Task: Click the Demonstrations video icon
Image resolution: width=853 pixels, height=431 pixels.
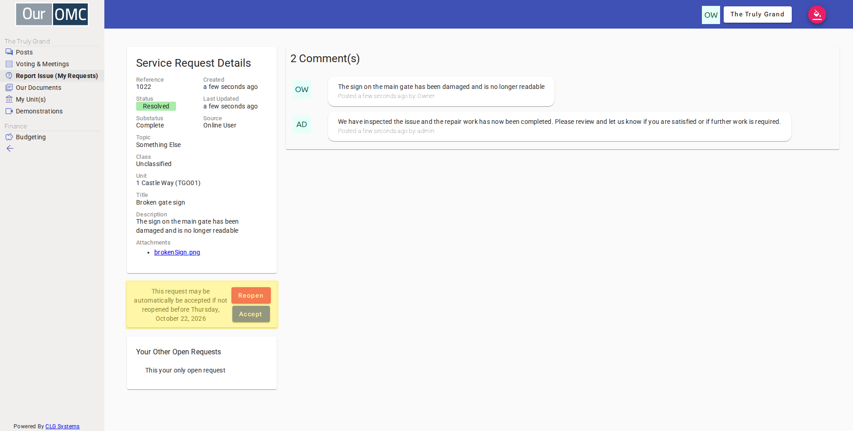Action: (x=9, y=111)
